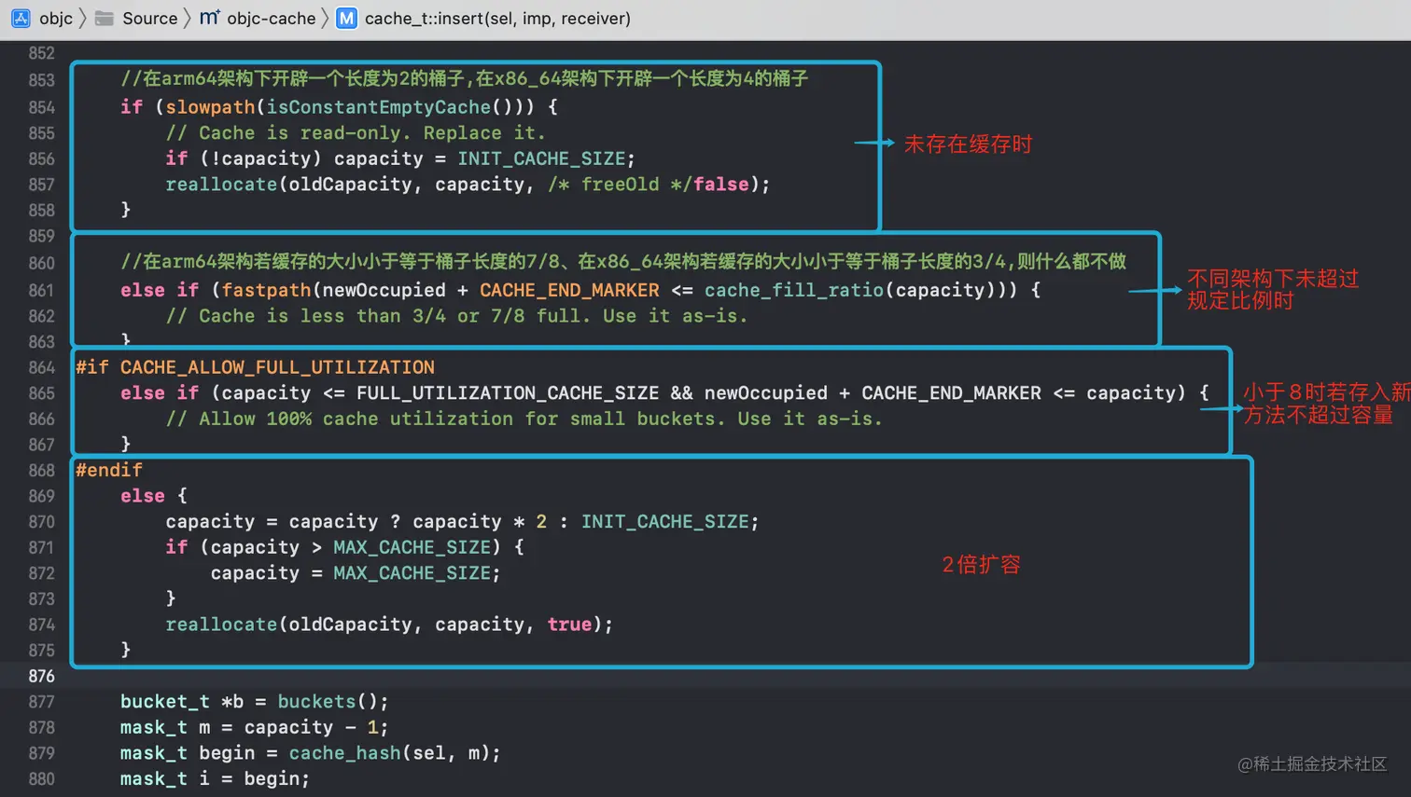
Task: Click the else keyword on line 869
Action: coord(143,496)
